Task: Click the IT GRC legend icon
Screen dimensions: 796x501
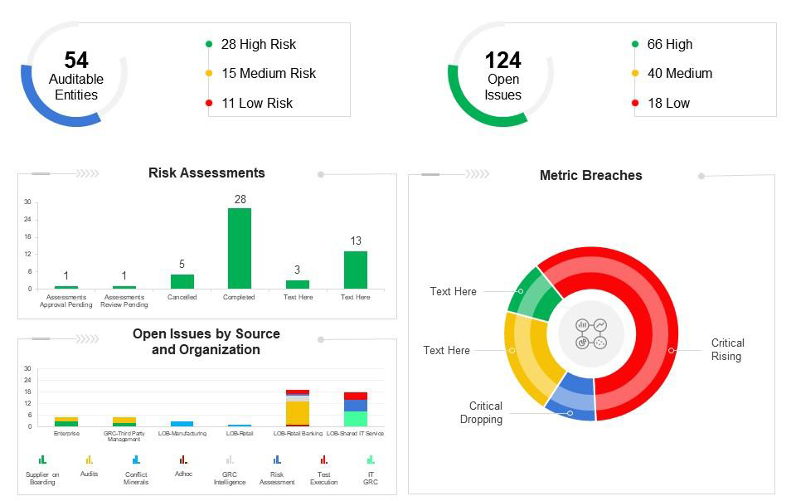Action: pos(371,460)
